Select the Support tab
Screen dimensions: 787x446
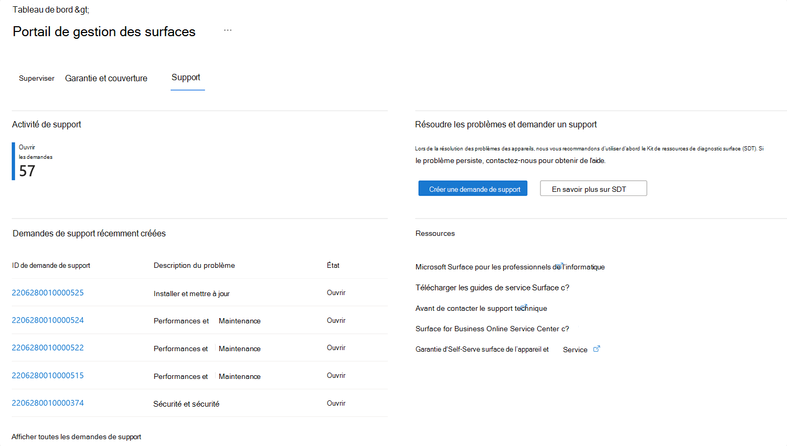click(x=186, y=77)
